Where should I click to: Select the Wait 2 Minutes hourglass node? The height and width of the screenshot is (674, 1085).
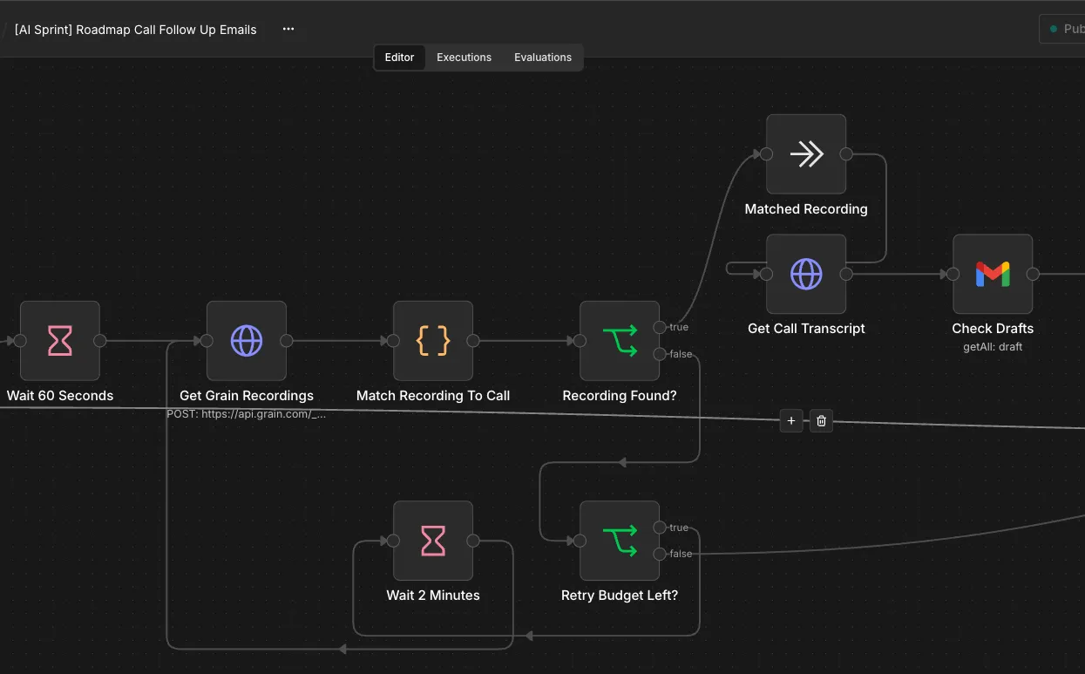[433, 541]
